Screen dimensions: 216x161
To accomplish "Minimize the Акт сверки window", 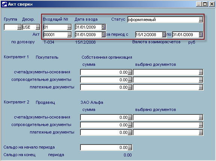I will tap(199, 4).
